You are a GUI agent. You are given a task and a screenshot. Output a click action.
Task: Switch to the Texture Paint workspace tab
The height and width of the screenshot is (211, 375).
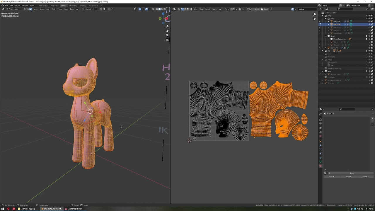pyautogui.click(x=93, y=6)
